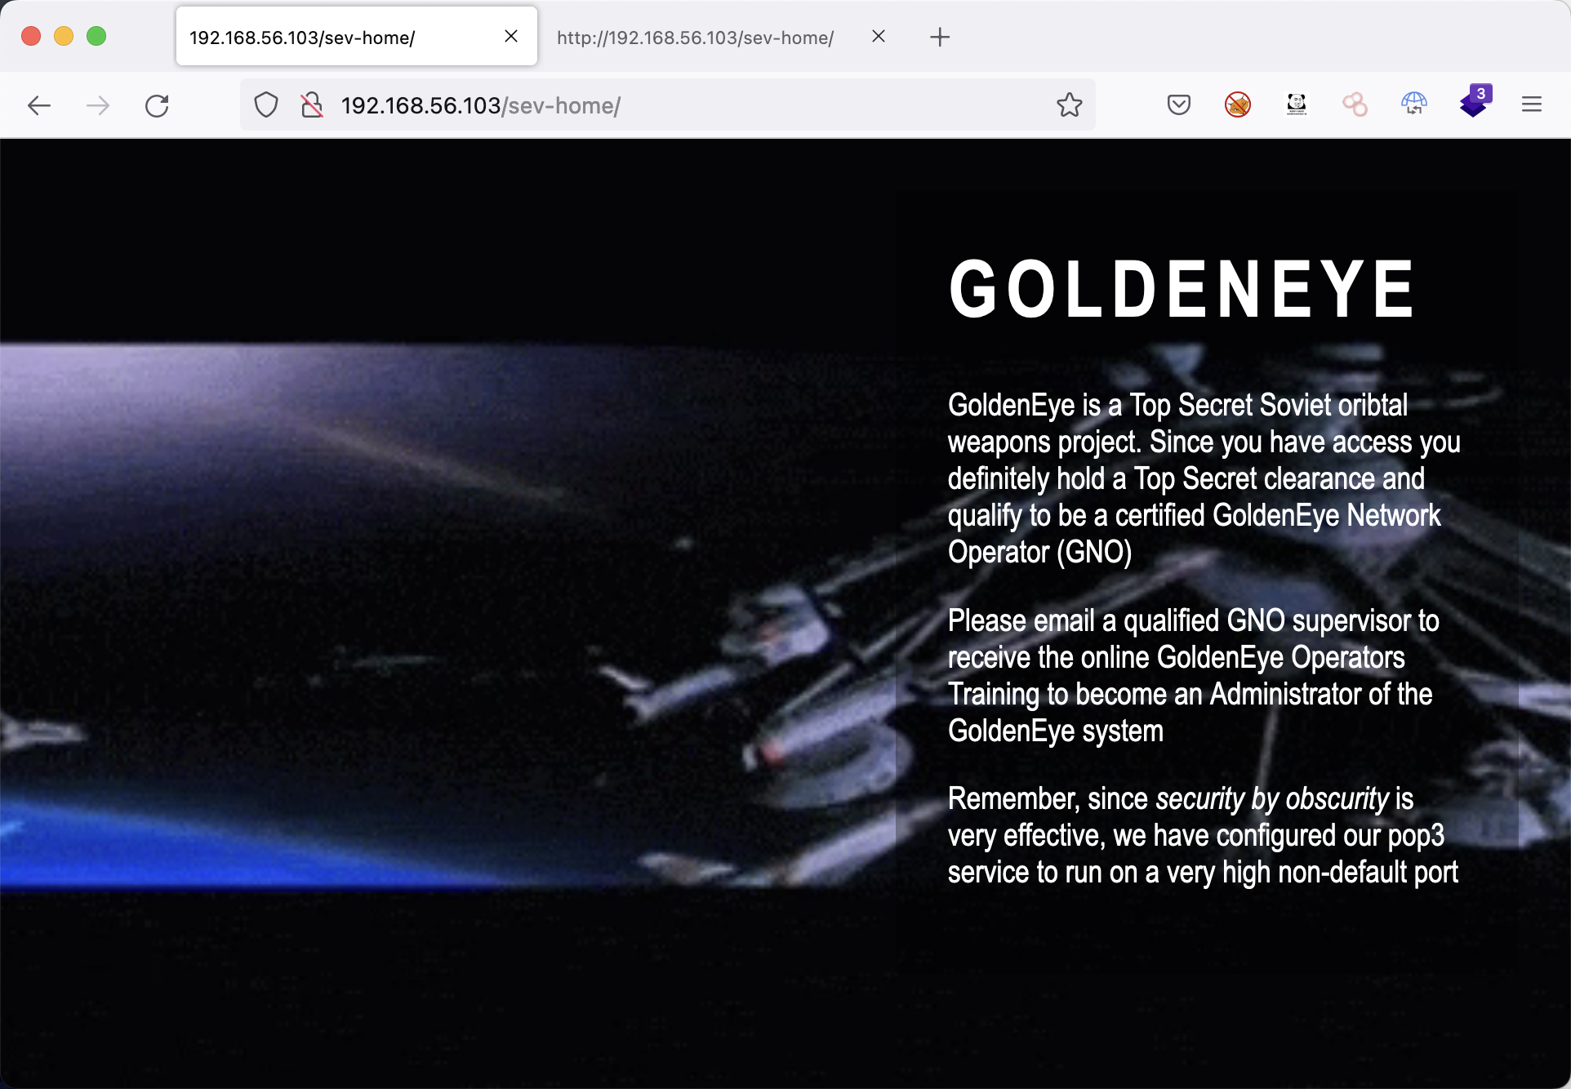Image resolution: width=1571 pixels, height=1089 pixels.
Task: Click the back navigation arrow
Action: [39, 105]
